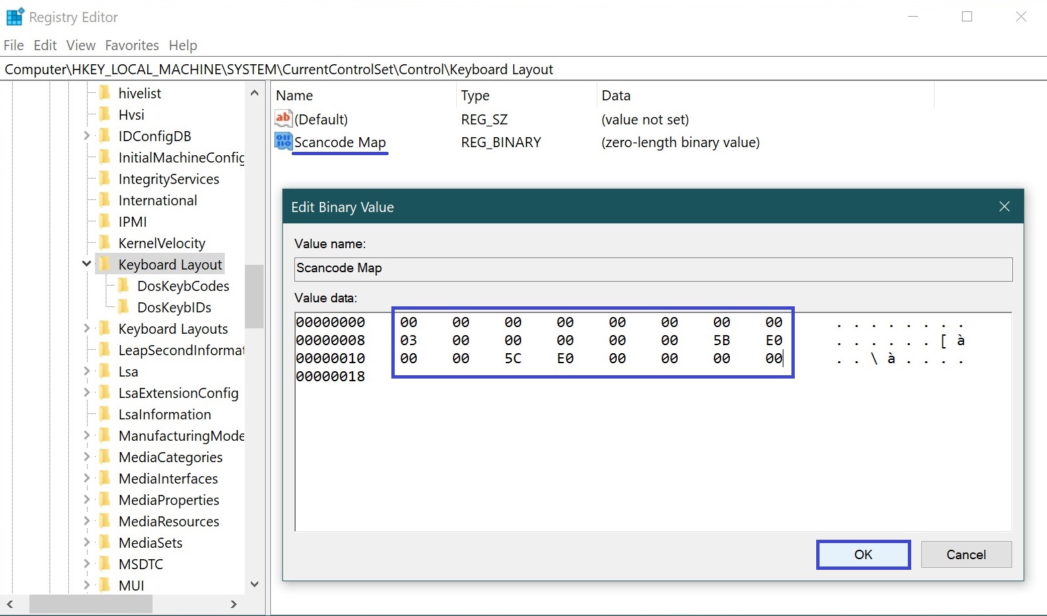
Task: Open the View menu
Action: 81,45
